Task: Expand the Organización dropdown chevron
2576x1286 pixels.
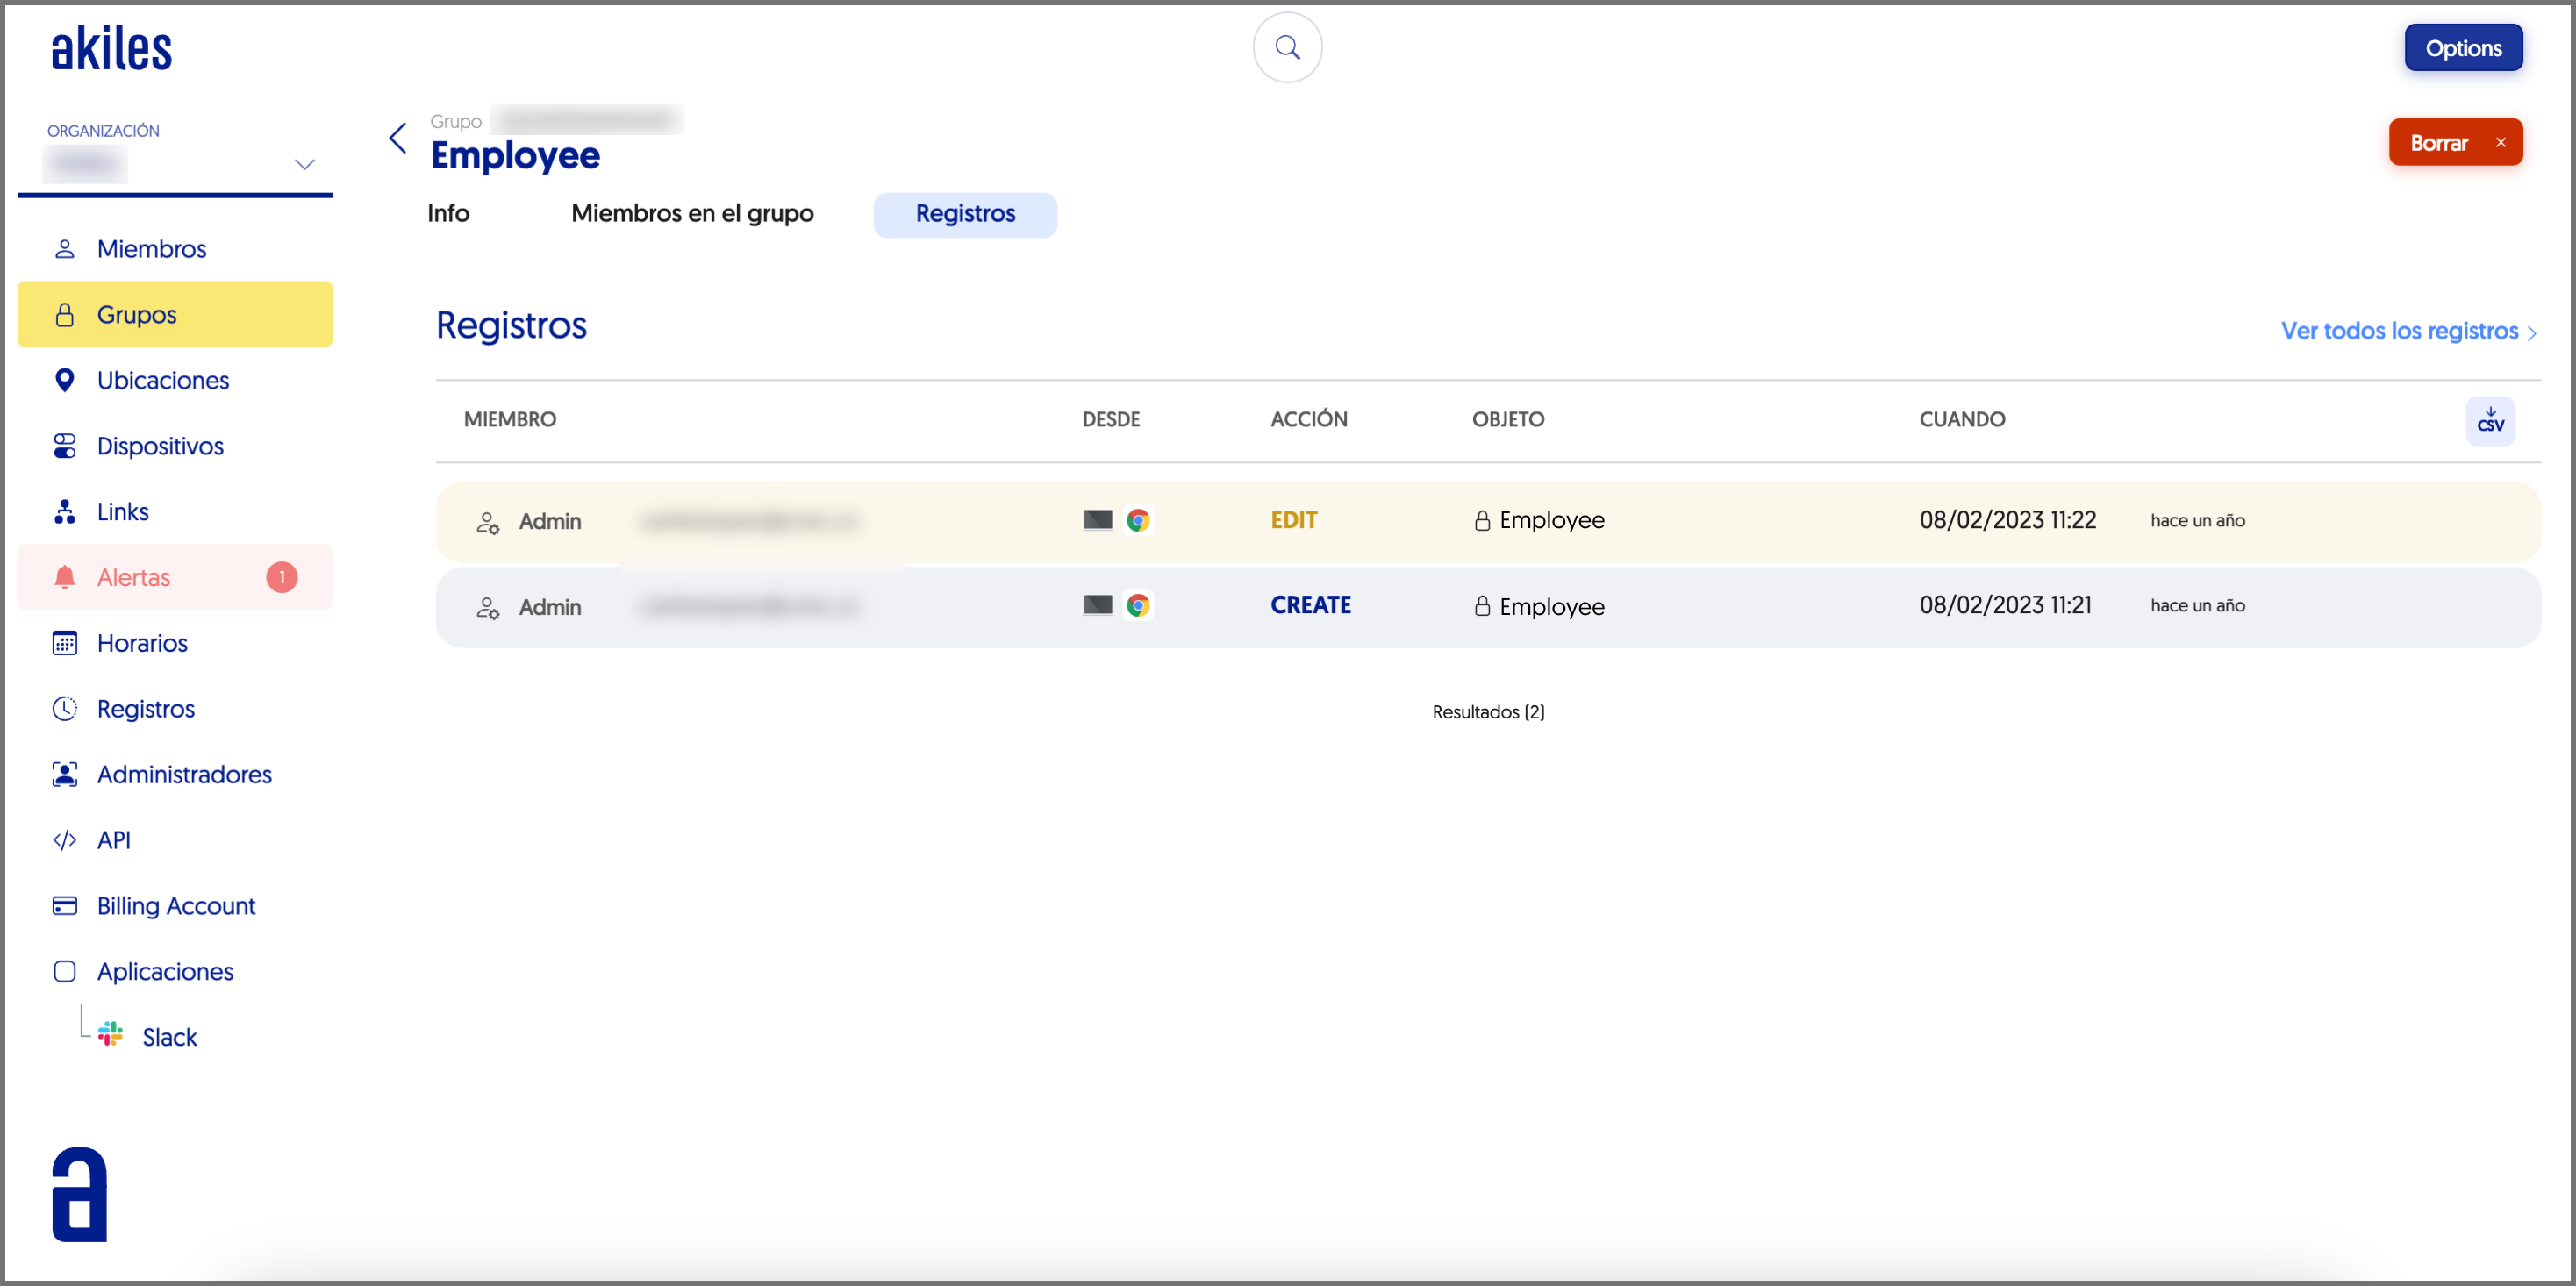Action: tap(304, 163)
